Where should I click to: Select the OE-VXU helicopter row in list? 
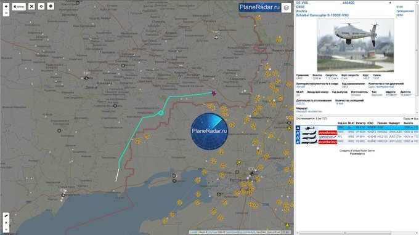(x=357, y=128)
